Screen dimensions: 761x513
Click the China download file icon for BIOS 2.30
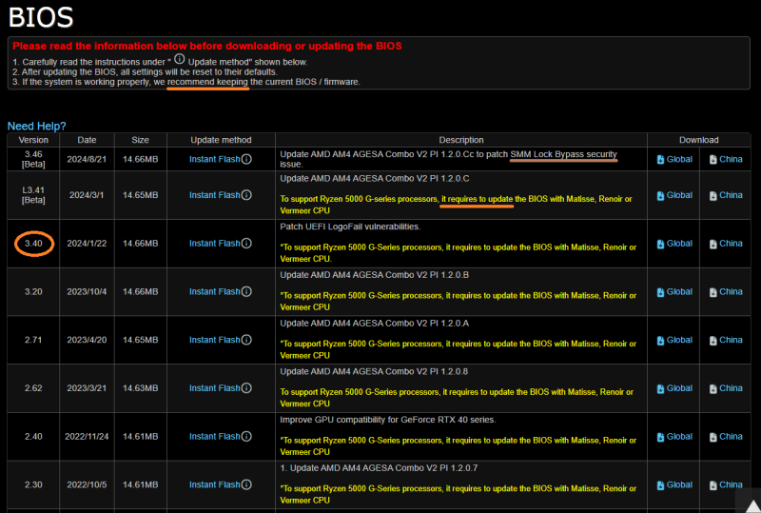(712, 485)
